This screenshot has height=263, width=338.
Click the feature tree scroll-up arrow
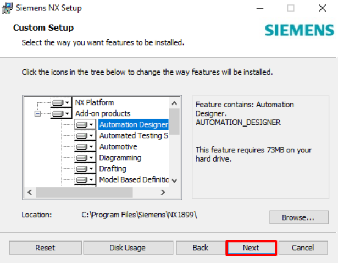click(x=174, y=103)
